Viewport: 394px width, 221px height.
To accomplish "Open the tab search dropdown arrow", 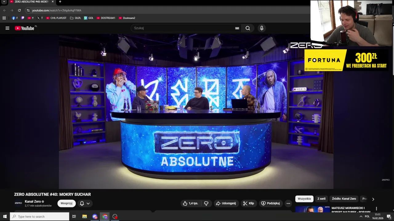I will pos(4,2).
